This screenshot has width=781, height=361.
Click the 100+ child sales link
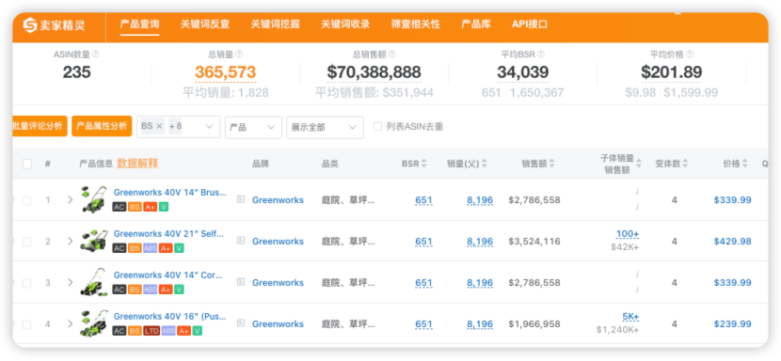click(628, 234)
